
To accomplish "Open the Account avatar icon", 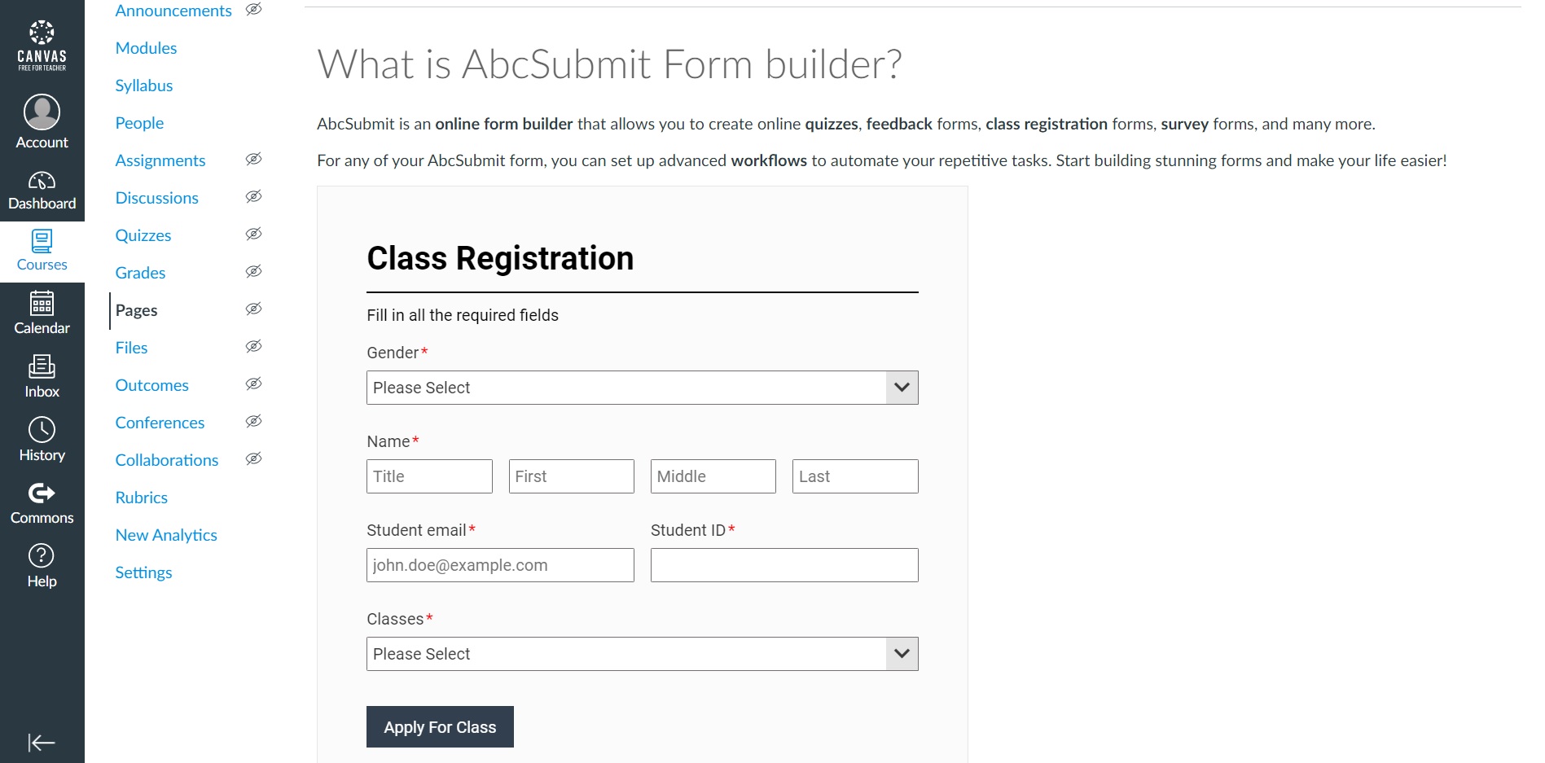I will point(42,112).
